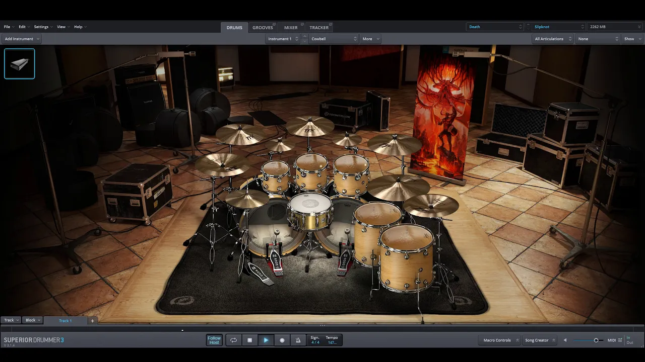This screenshot has height=362, width=645.
Task: Toggle the metronome
Action: (x=298, y=340)
